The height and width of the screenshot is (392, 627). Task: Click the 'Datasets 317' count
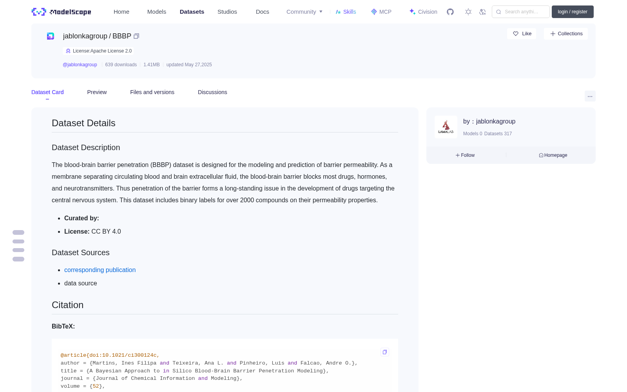click(x=498, y=134)
